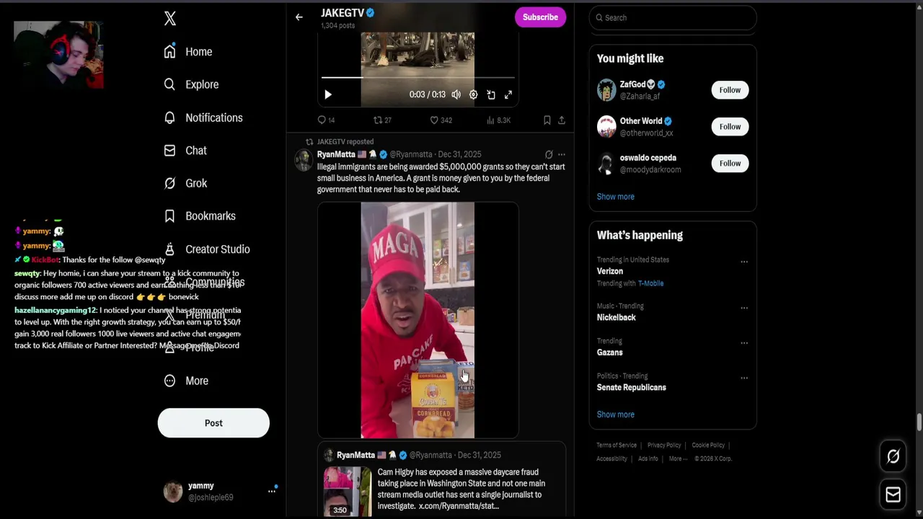This screenshot has width=923, height=519.
Task: Toggle picture-in-picture on top video
Action: coord(491,94)
